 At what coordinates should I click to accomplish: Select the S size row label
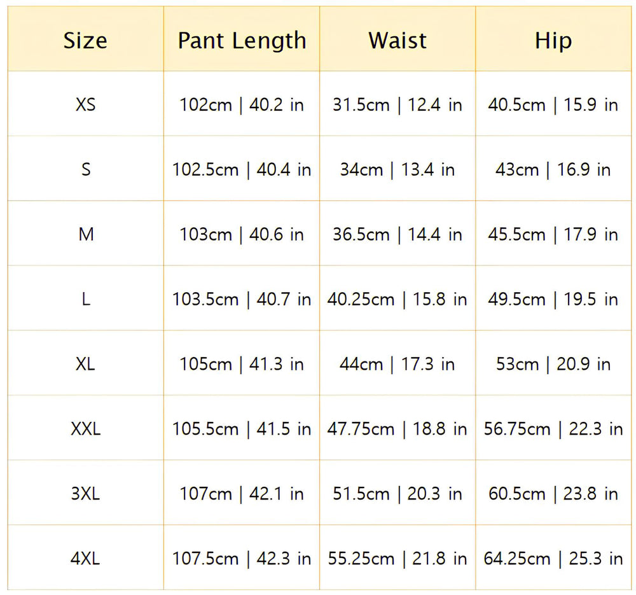pos(85,170)
